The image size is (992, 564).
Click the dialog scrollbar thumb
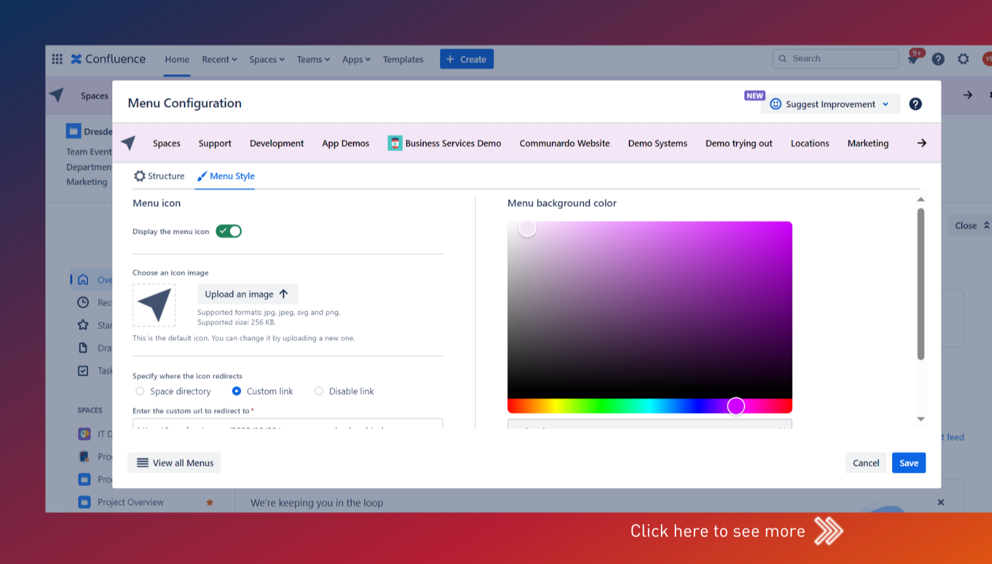pyautogui.click(x=920, y=284)
